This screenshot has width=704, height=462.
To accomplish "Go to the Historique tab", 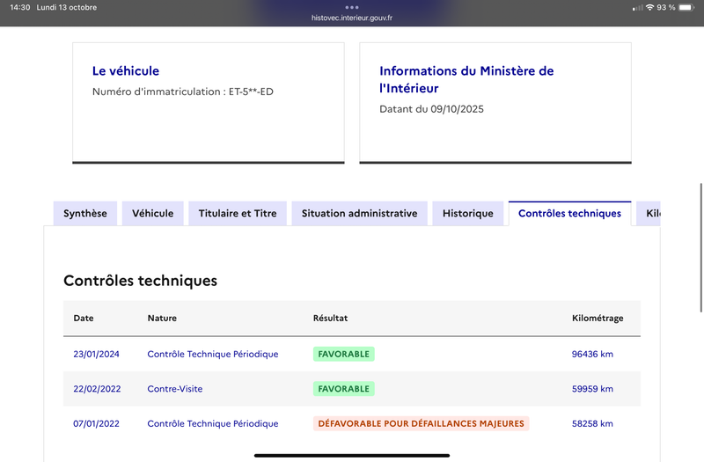I will pos(468,213).
